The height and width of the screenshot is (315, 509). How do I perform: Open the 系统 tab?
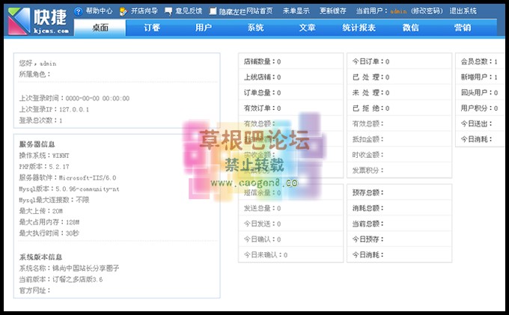click(x=255, y=28)
